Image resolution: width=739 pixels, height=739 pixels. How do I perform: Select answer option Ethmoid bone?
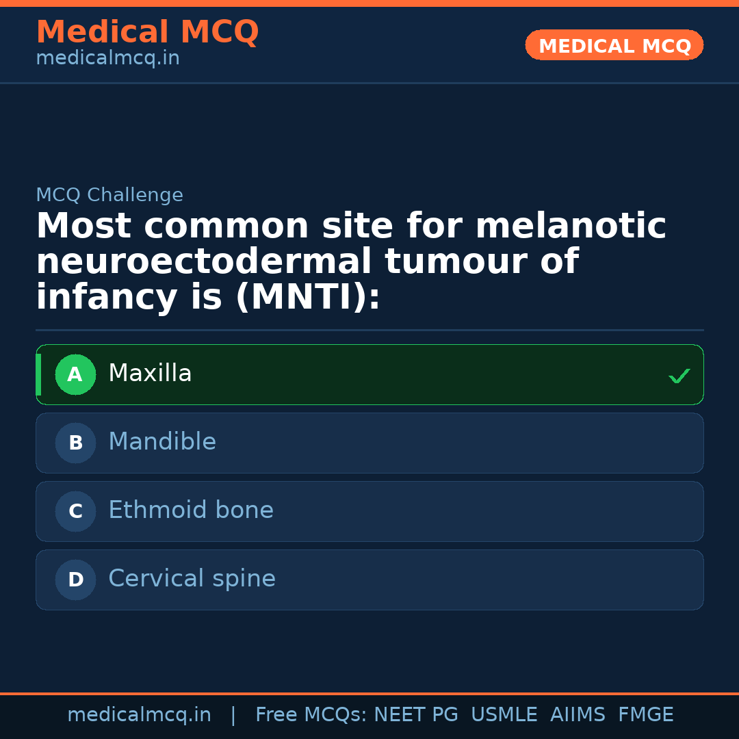[x=369, y=511]
